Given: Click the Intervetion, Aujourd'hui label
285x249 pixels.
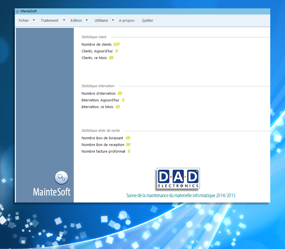Looking at the screenshot, I should click(x=100, y=100).
